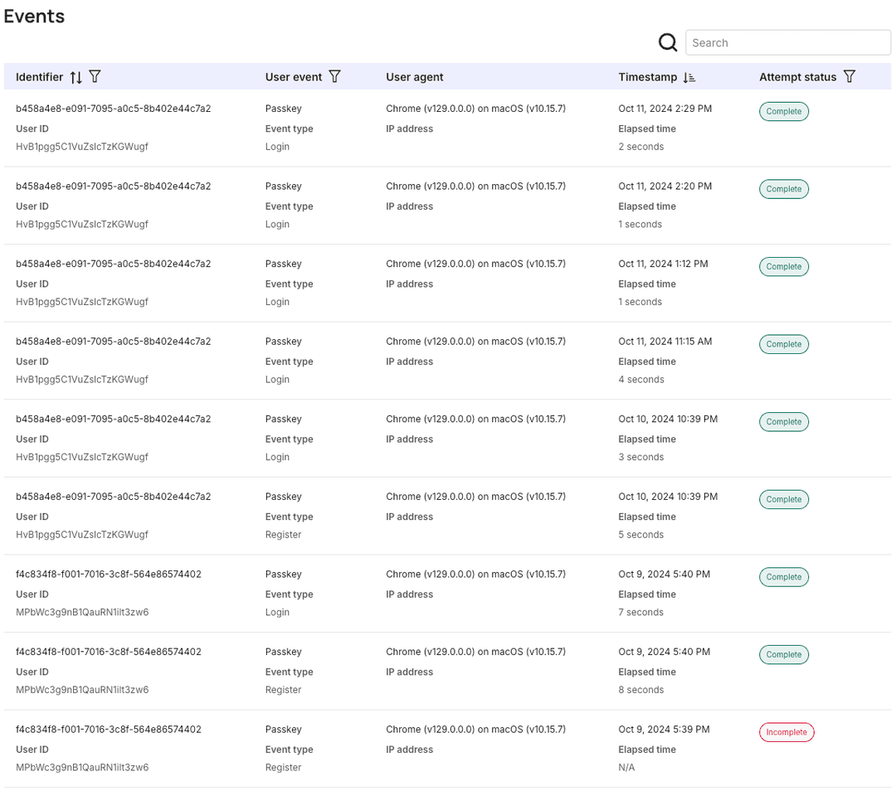Screen dimensions: 896x791
Task: Click the Timestamp column header label
Action: pos(647,77)
